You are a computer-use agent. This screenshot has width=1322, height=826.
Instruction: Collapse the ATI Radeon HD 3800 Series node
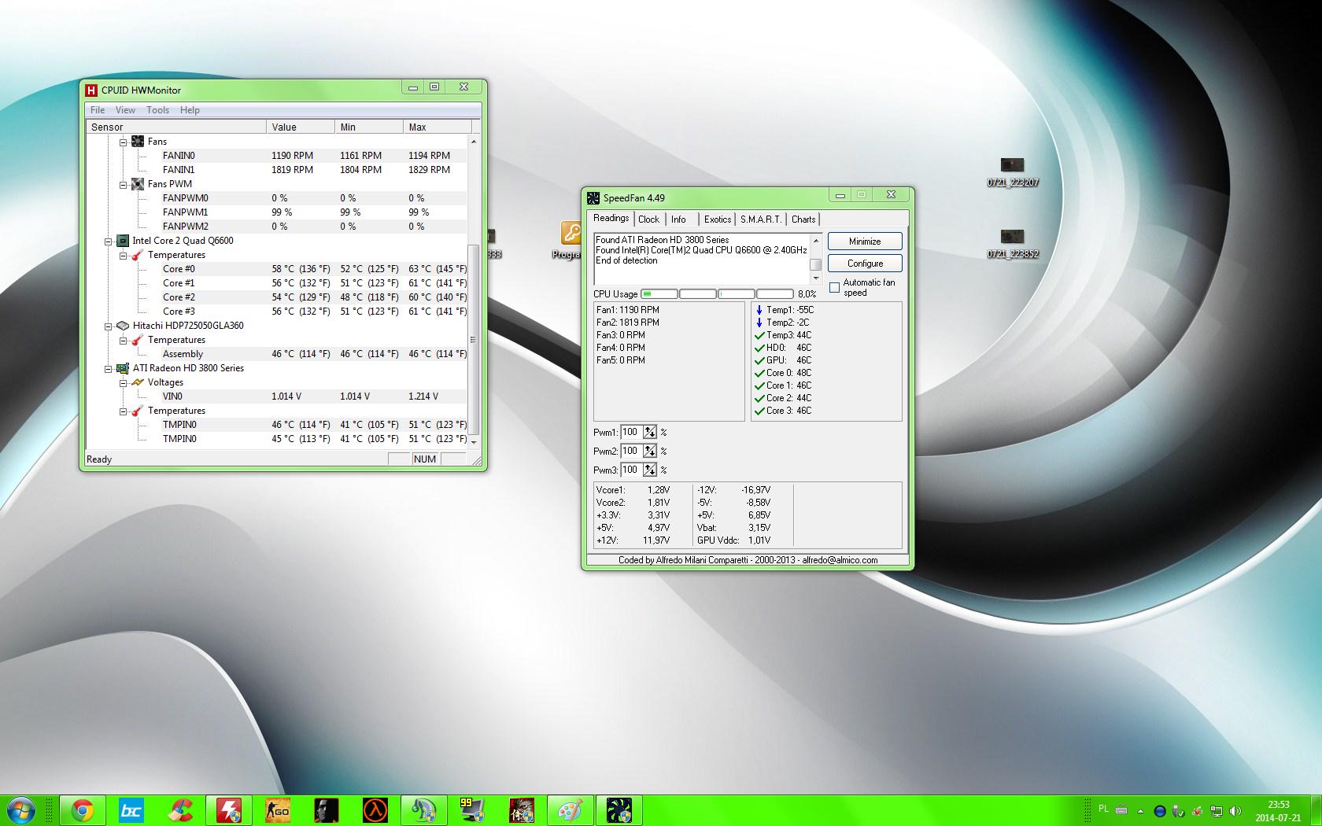[x=109, y=369]
